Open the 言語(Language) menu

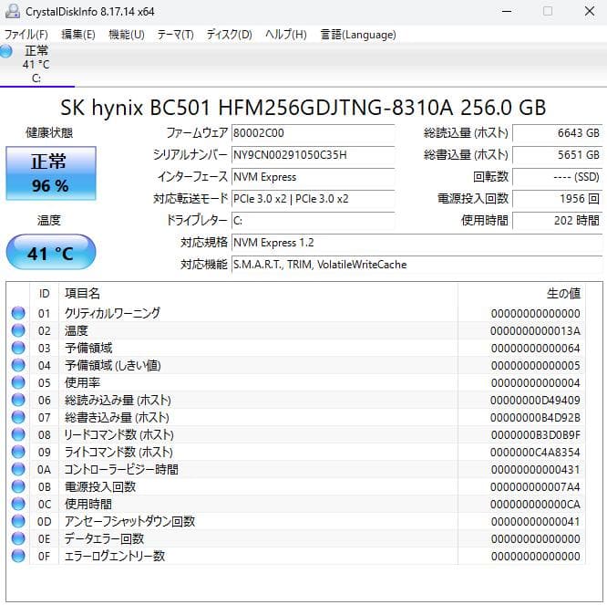tap(358, 35)
